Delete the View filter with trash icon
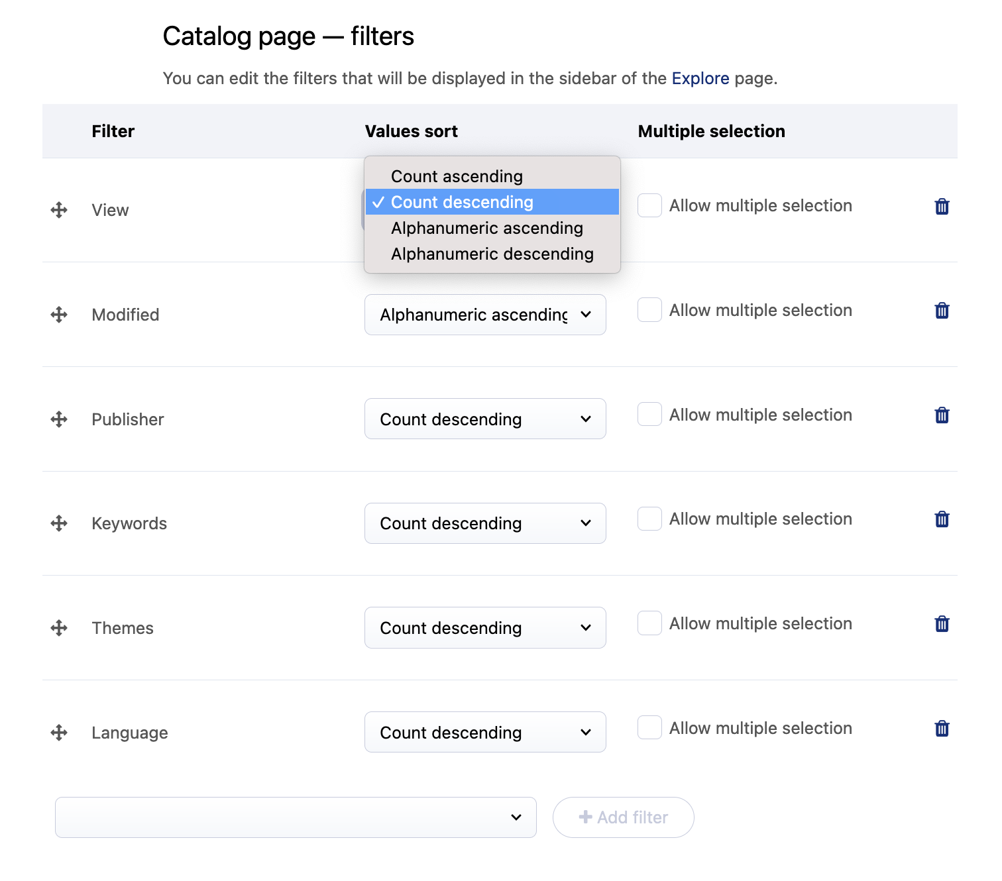 point(942,207)
